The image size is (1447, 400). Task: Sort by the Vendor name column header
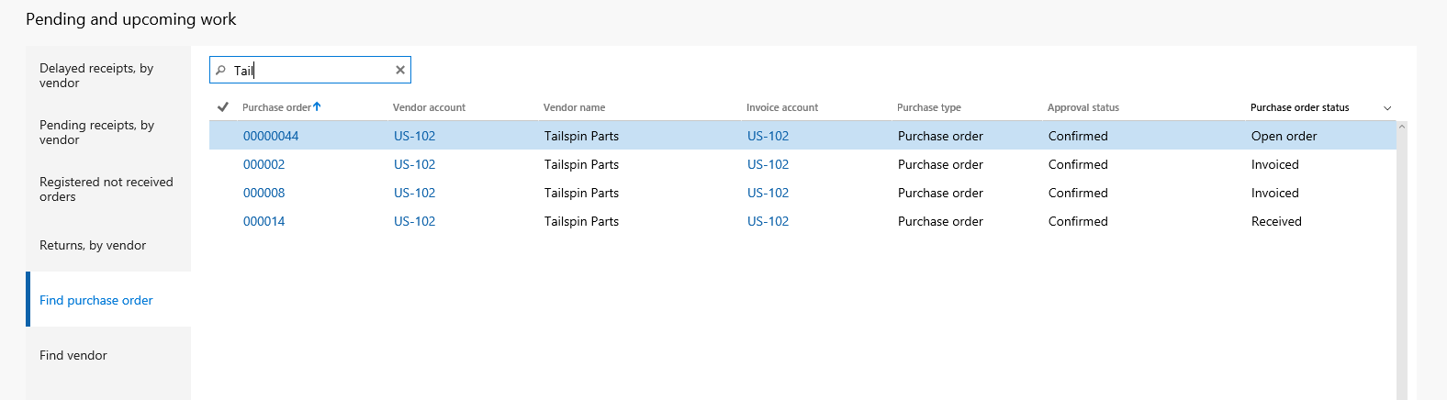coord(574,107)
